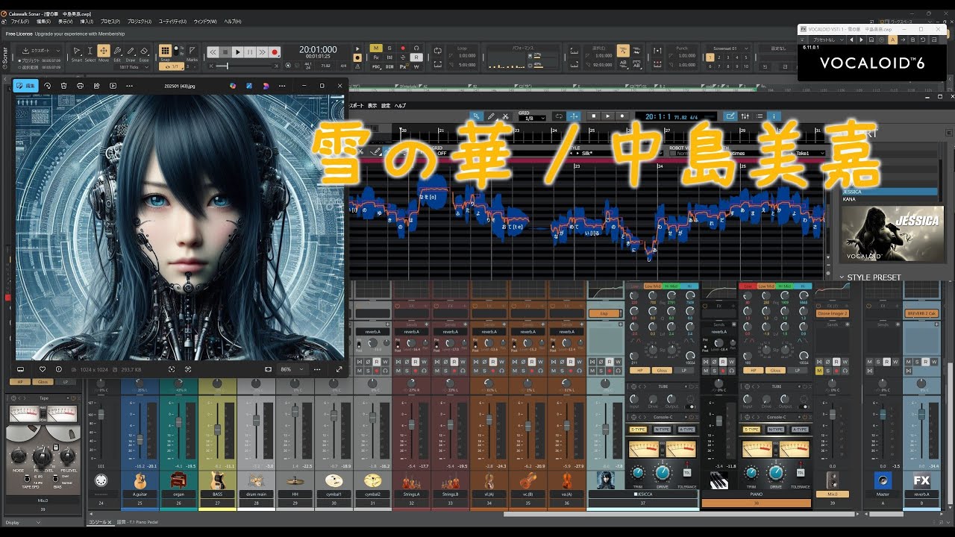Print the image from photo viewer
The image size is (955, 537).
pos(80,86)
